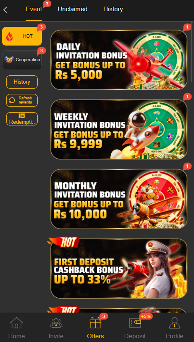Open the First Deposit Cashback Bonus banner
The width and height of the screenshot is (194, 342).
[x=119, y=268]
